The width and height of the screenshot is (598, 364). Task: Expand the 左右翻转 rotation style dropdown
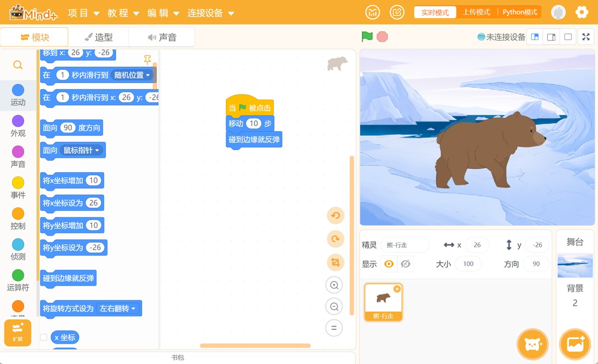point(118,309)
